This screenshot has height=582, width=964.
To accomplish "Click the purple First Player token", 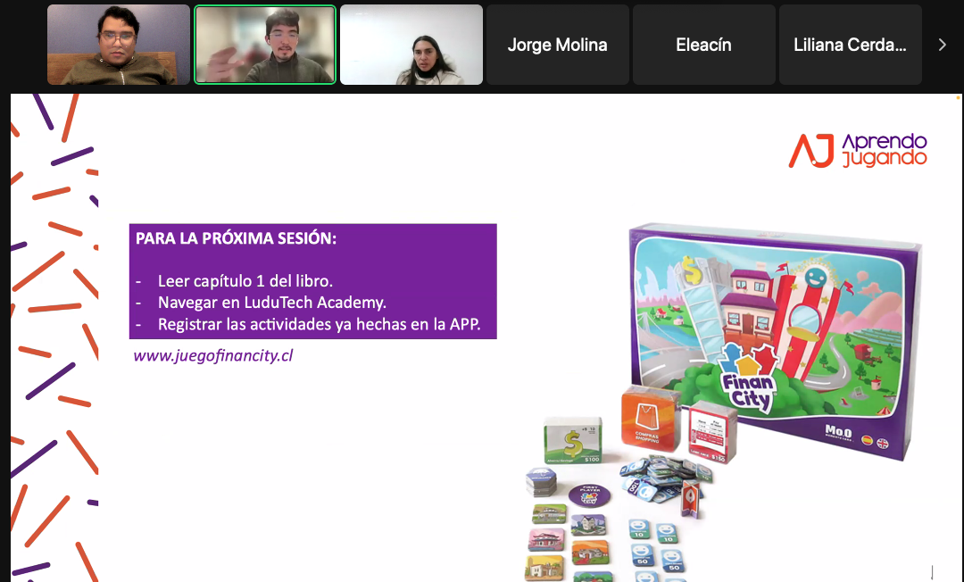I will click(x=590, y=495).
